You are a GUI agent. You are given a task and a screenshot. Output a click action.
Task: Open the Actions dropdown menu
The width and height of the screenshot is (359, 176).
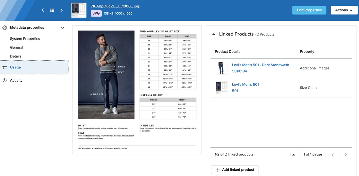[344, 10]
